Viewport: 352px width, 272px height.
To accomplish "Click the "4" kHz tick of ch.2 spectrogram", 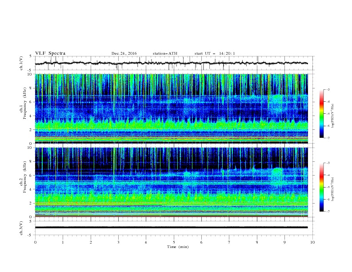I will pyautogui.click(x=31, y=189).
